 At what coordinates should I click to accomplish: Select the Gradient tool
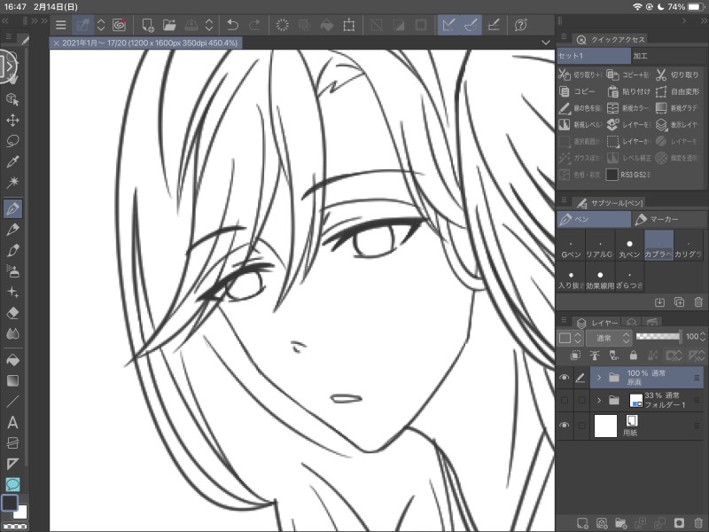tap(12, 381)
